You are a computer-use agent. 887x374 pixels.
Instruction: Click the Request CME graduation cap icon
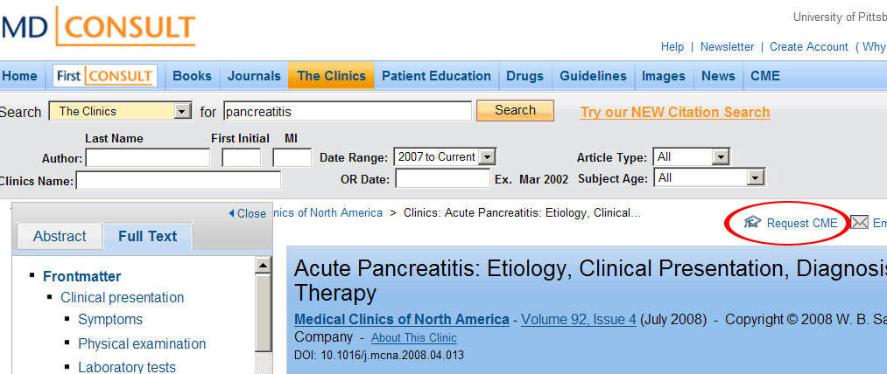tap(752, 223)
